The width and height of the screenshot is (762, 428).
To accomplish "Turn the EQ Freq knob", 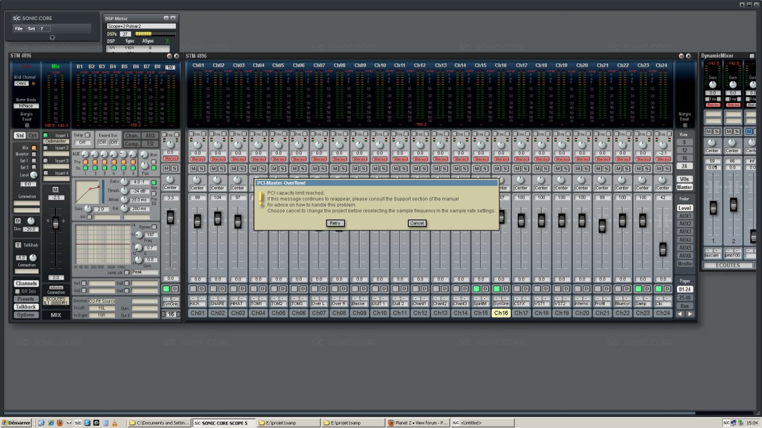I will pos(139,234).
